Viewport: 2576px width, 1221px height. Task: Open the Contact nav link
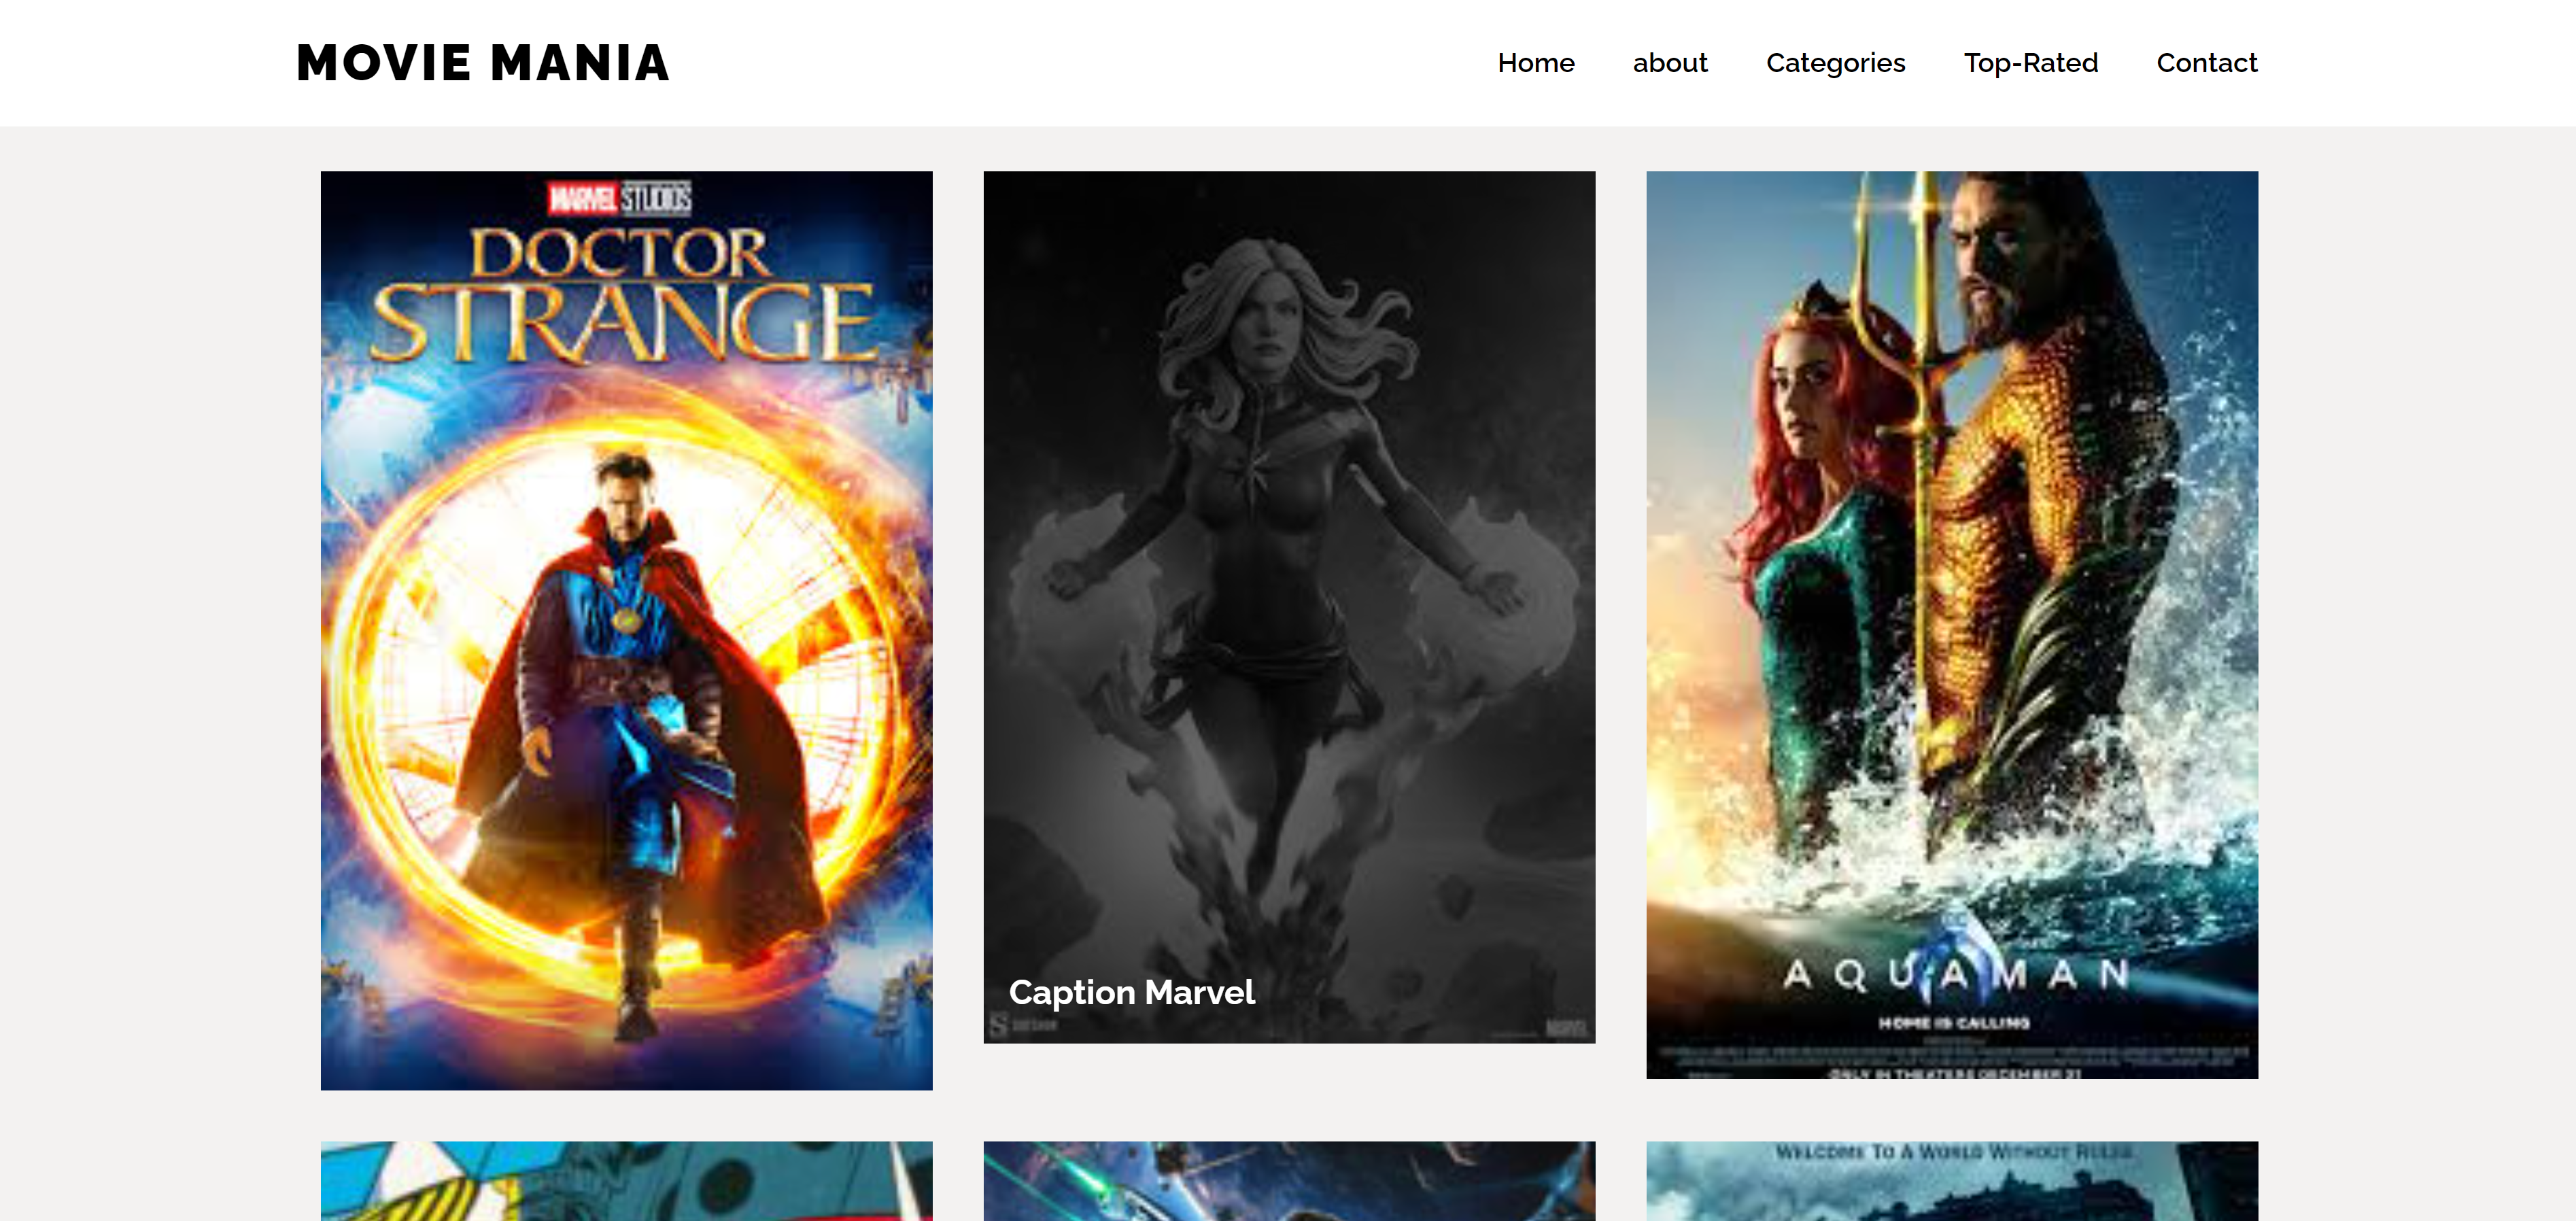[2206, 63]
